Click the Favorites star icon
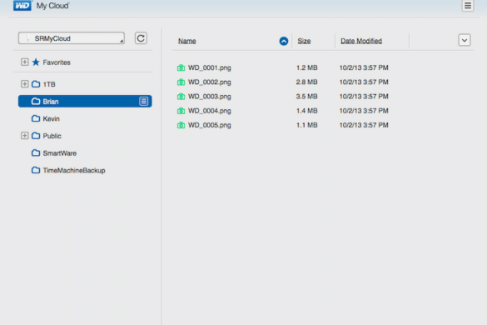Screen dimensions: 487x325 (36, 62)
